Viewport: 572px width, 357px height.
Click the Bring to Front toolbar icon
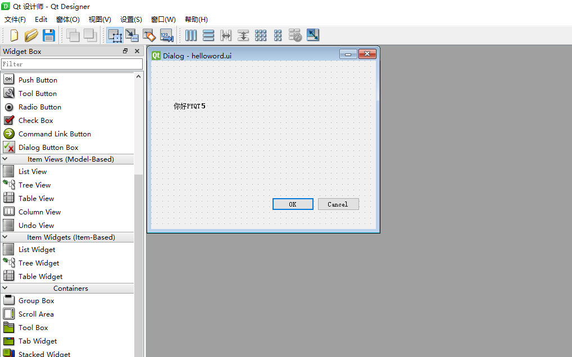(90, 35)
